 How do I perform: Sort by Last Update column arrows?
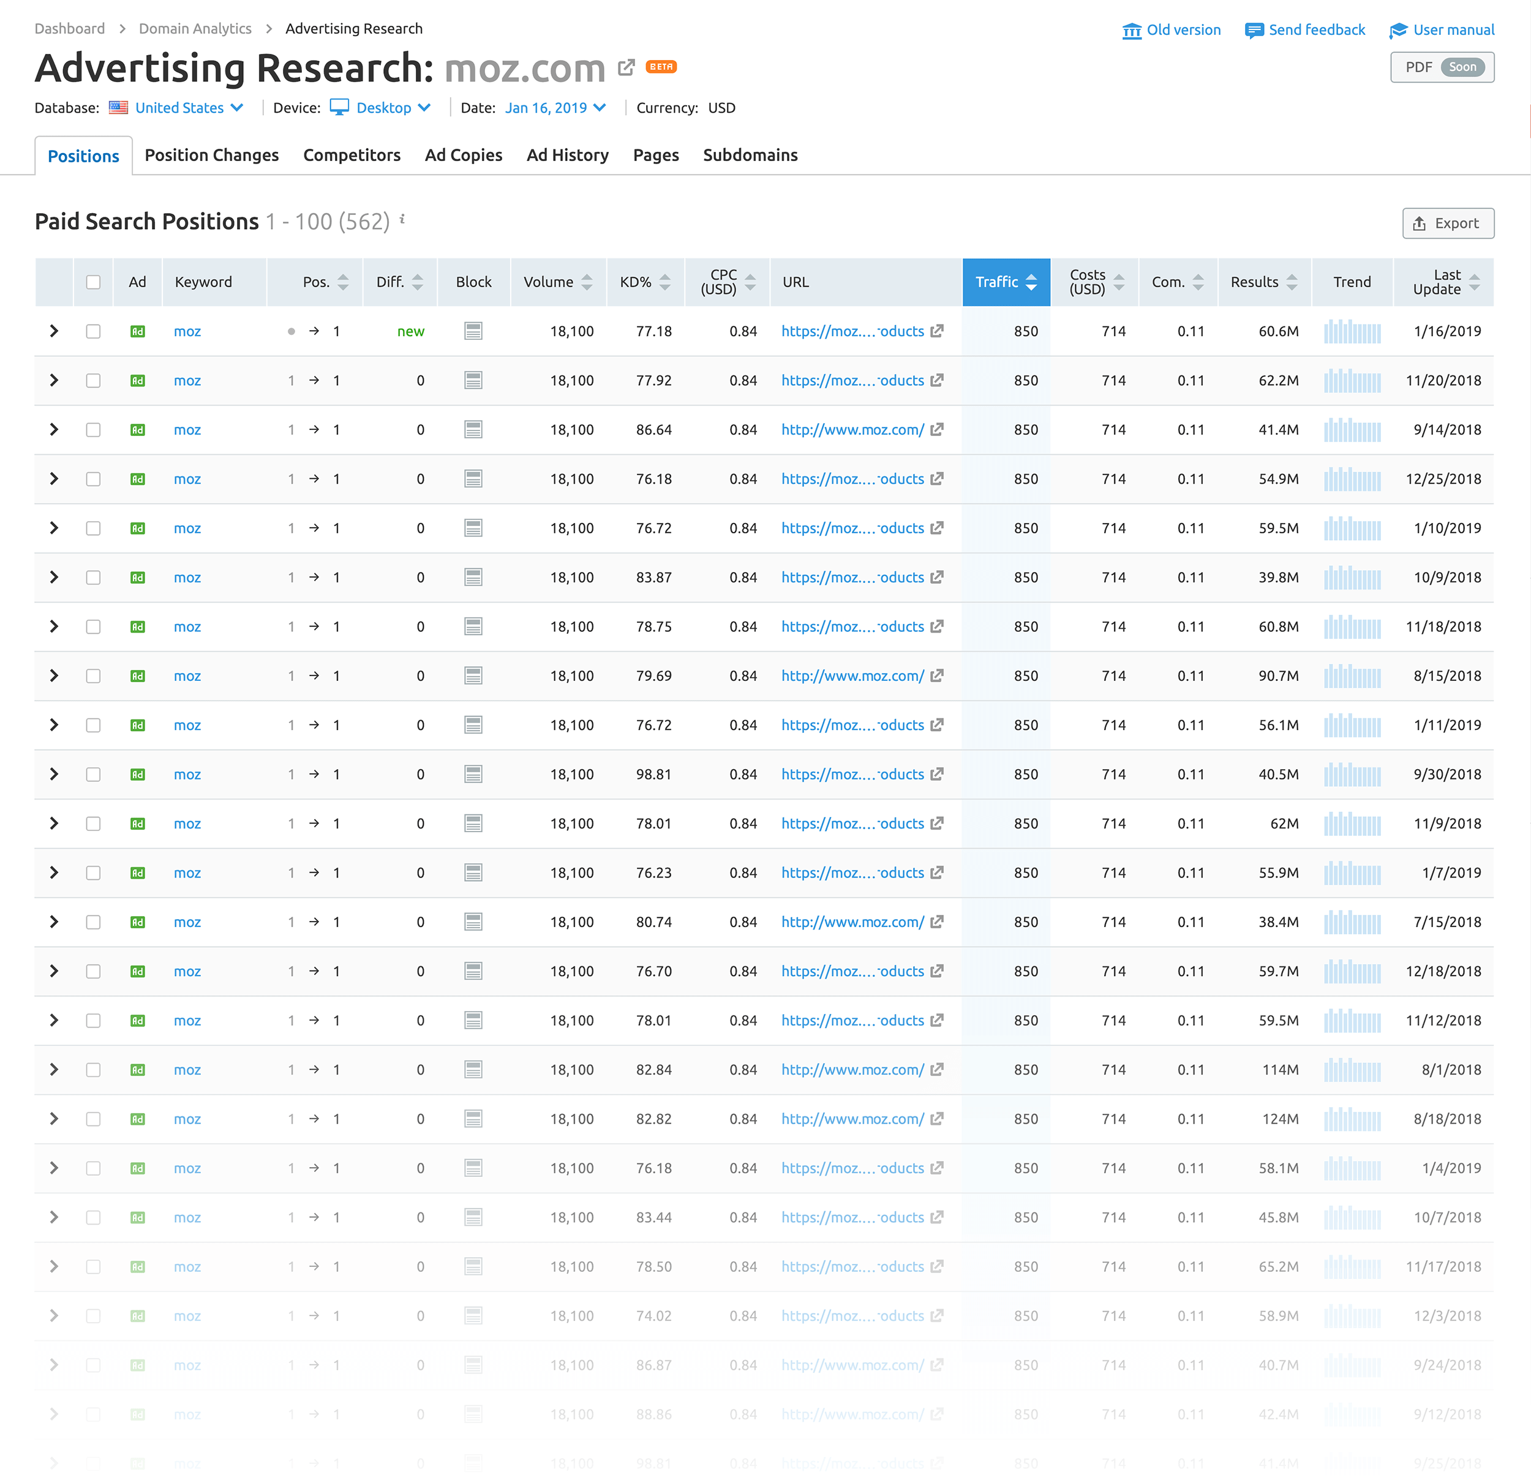point(1474,282)
